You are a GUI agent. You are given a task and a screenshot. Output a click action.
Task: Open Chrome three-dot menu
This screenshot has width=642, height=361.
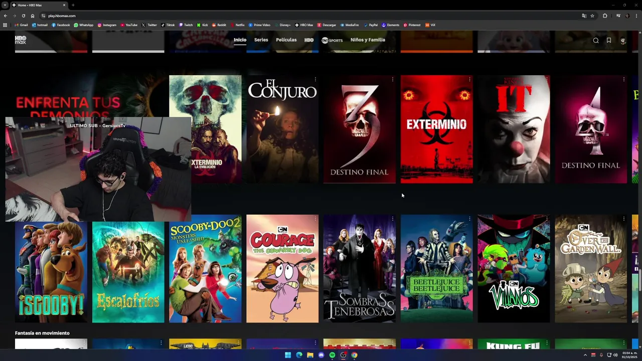coord(636,16)
